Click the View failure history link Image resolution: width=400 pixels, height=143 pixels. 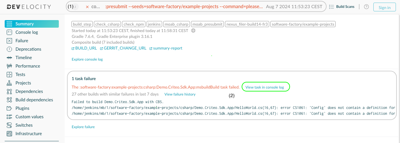click(180, 94)
